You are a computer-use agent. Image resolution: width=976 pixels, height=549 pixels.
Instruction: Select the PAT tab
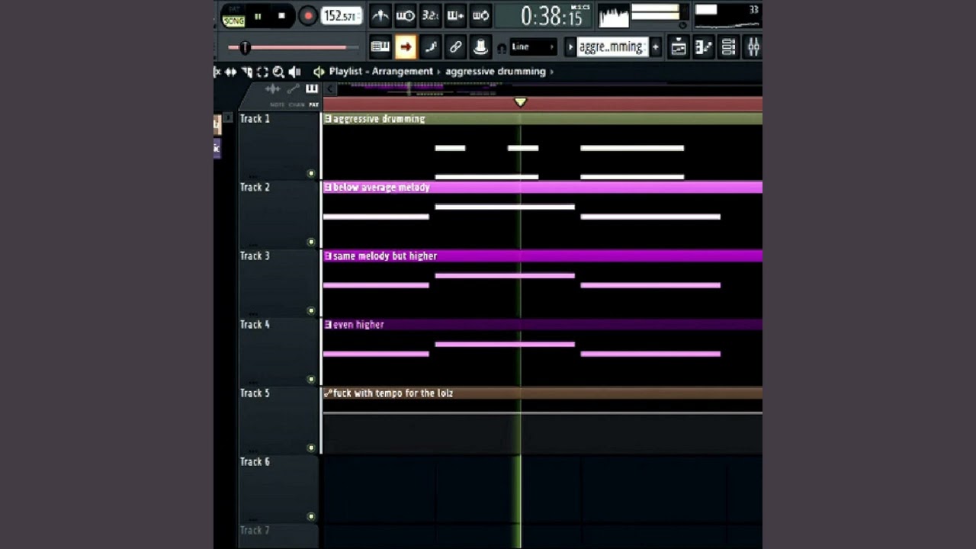point(314,105)
